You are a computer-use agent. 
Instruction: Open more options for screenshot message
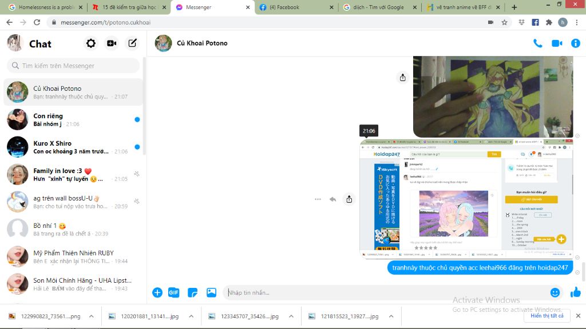(x=318, y=199)
